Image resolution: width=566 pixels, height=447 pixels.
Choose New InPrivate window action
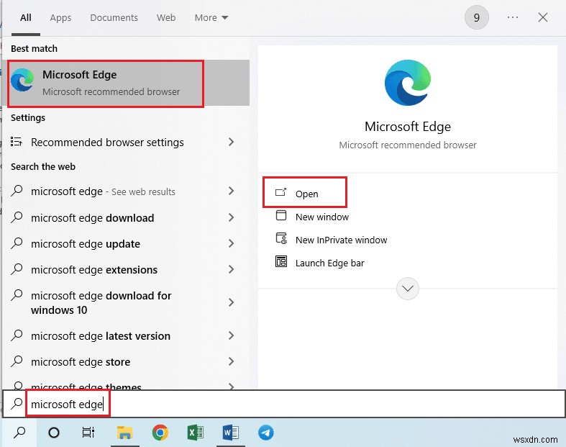pos(341,240)
